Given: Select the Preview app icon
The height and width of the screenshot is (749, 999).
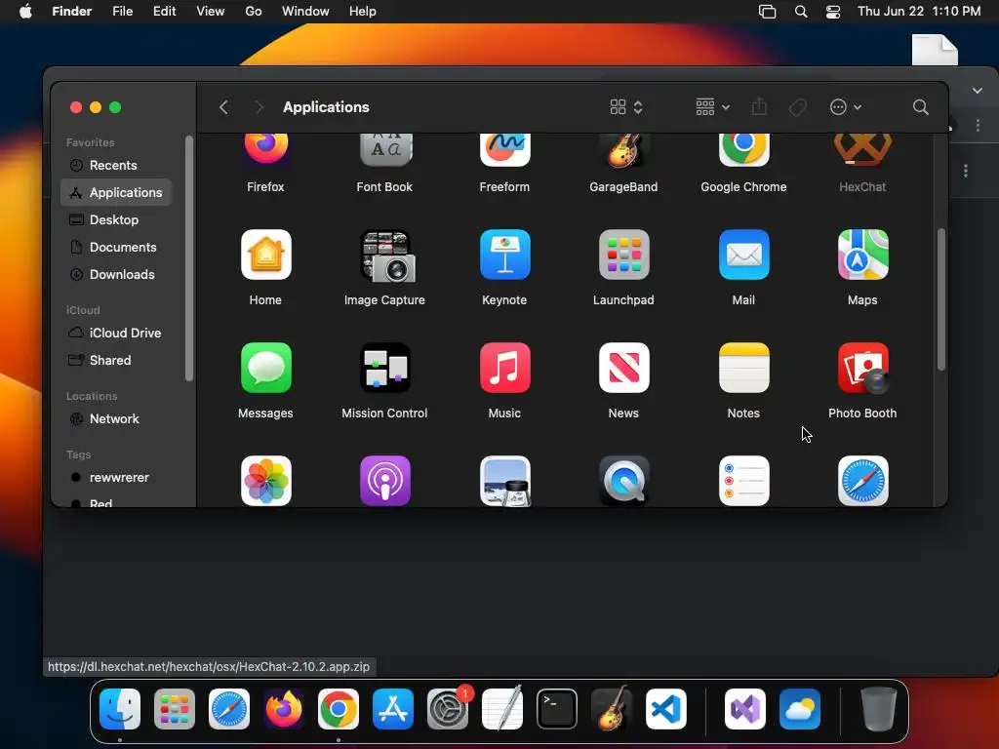Looking at the screenshot, I should (x=504, y=481).
